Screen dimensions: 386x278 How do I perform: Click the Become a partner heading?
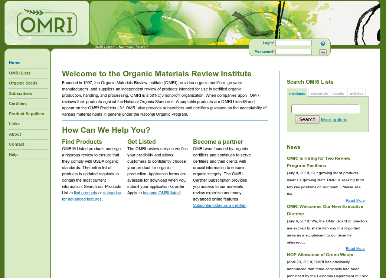click(218, 142)
